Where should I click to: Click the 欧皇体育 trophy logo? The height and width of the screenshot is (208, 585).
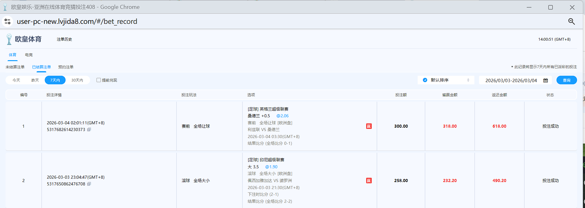[x=9, y=39]
